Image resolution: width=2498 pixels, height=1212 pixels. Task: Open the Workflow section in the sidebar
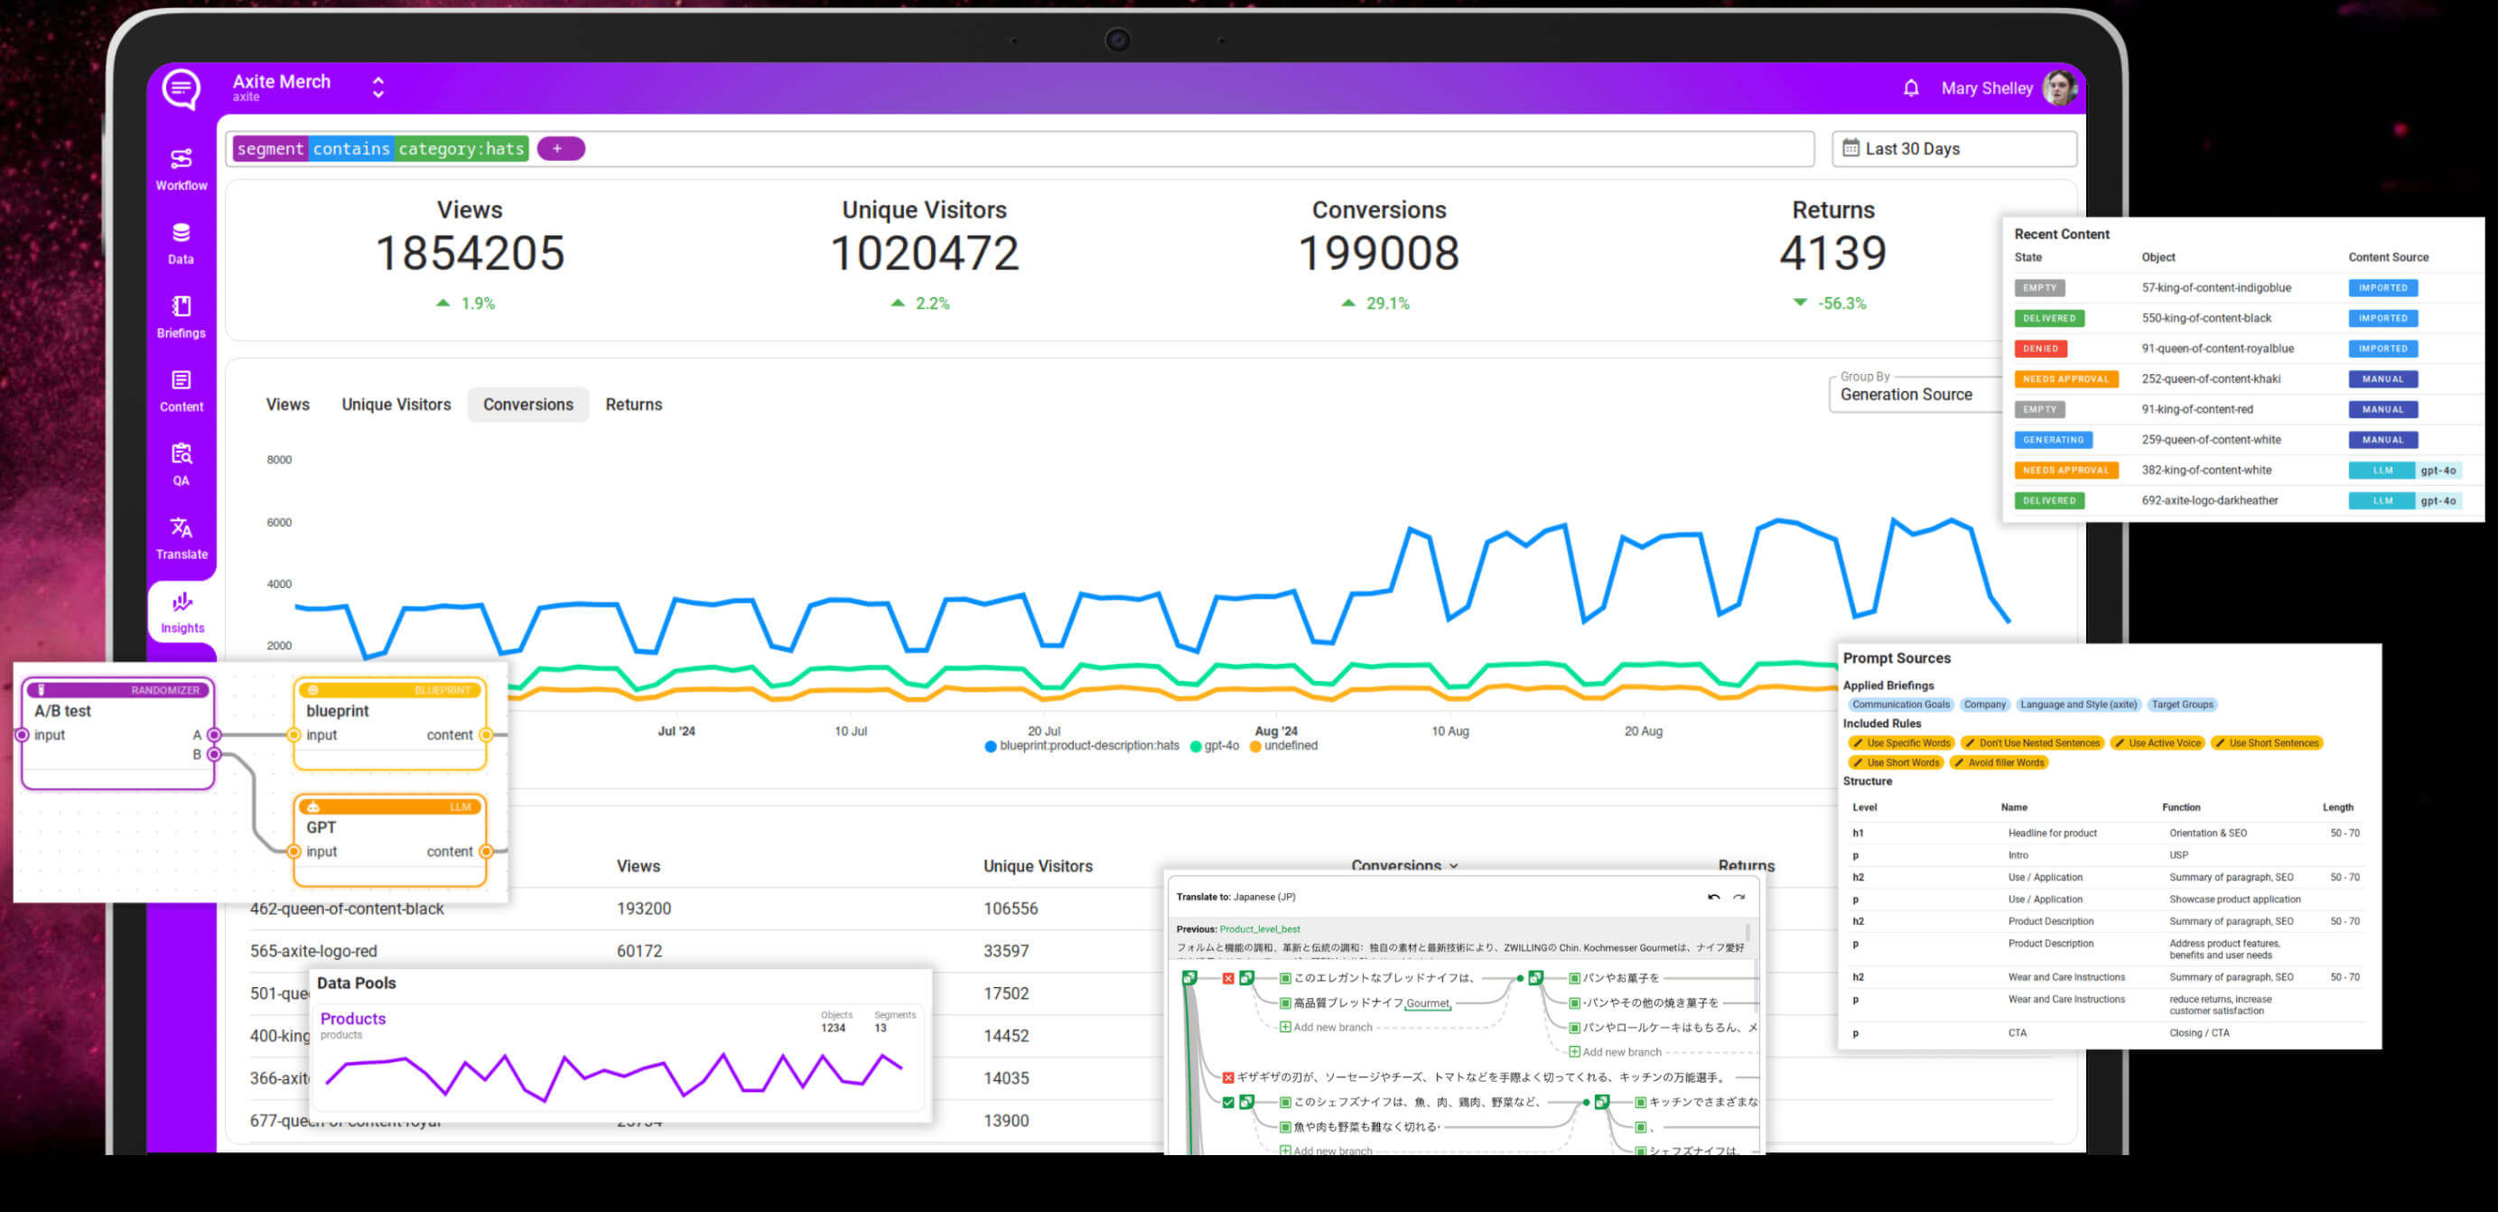182,169
